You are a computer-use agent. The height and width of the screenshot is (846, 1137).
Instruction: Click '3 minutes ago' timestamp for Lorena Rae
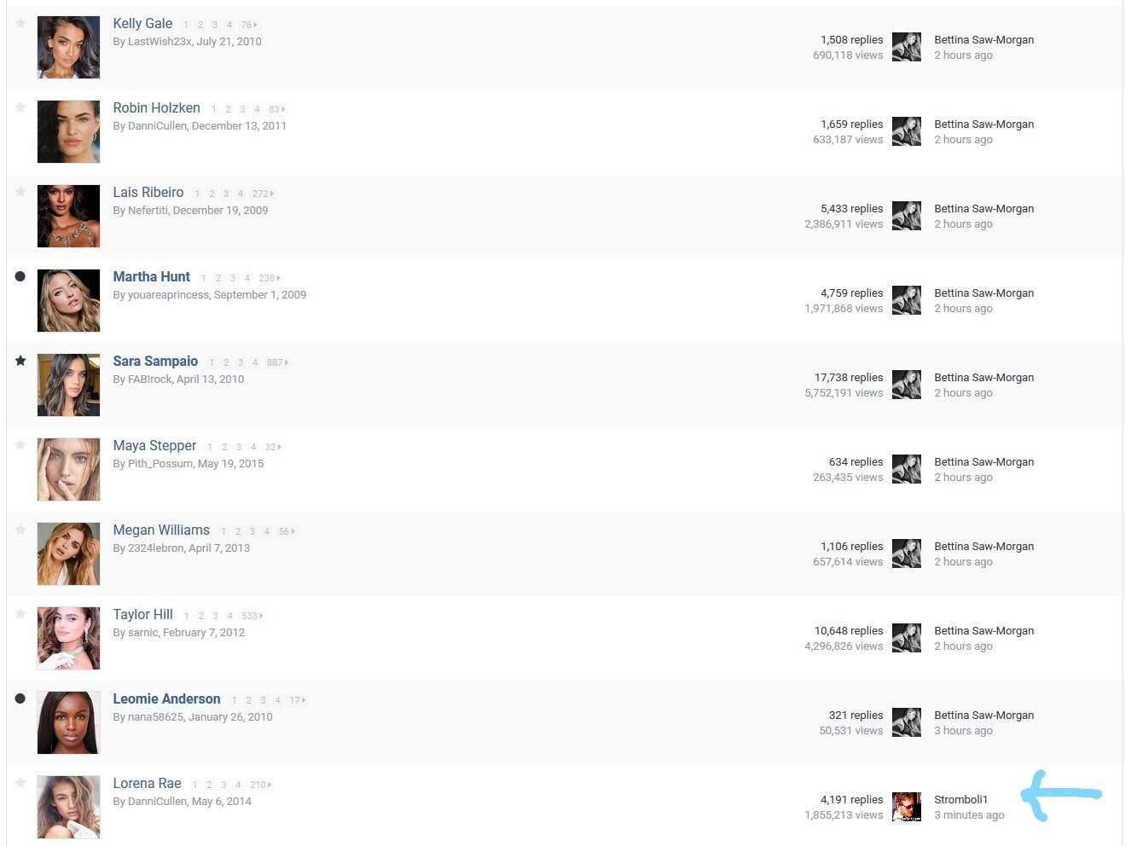coord(969,815)
